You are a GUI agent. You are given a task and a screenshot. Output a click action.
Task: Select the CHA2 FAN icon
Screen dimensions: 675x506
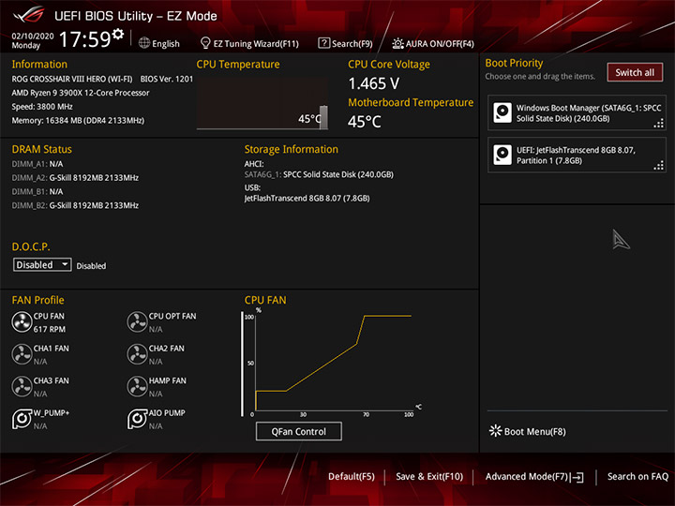click(137, 354)
